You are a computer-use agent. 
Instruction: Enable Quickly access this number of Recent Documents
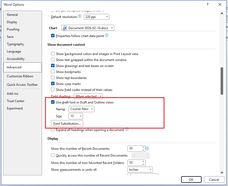(53, 155)
